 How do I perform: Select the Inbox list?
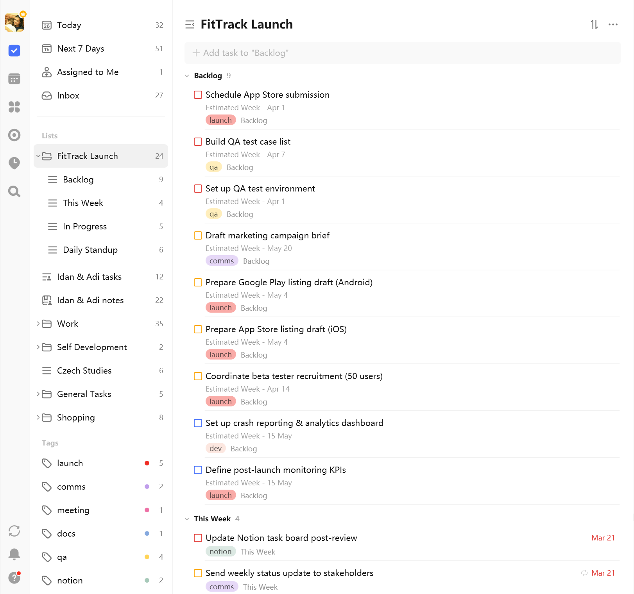coord(68,95)
